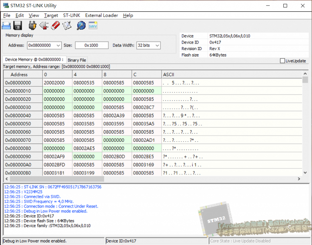Select the Device Memory @ 0x08000000 tab
312x245 pixels.
click(x=34, y=60)
